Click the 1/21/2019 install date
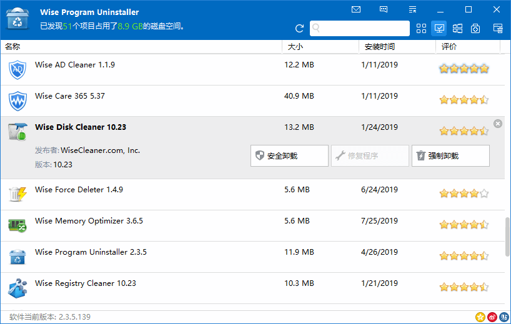The image size is (511, 324). 379,283
